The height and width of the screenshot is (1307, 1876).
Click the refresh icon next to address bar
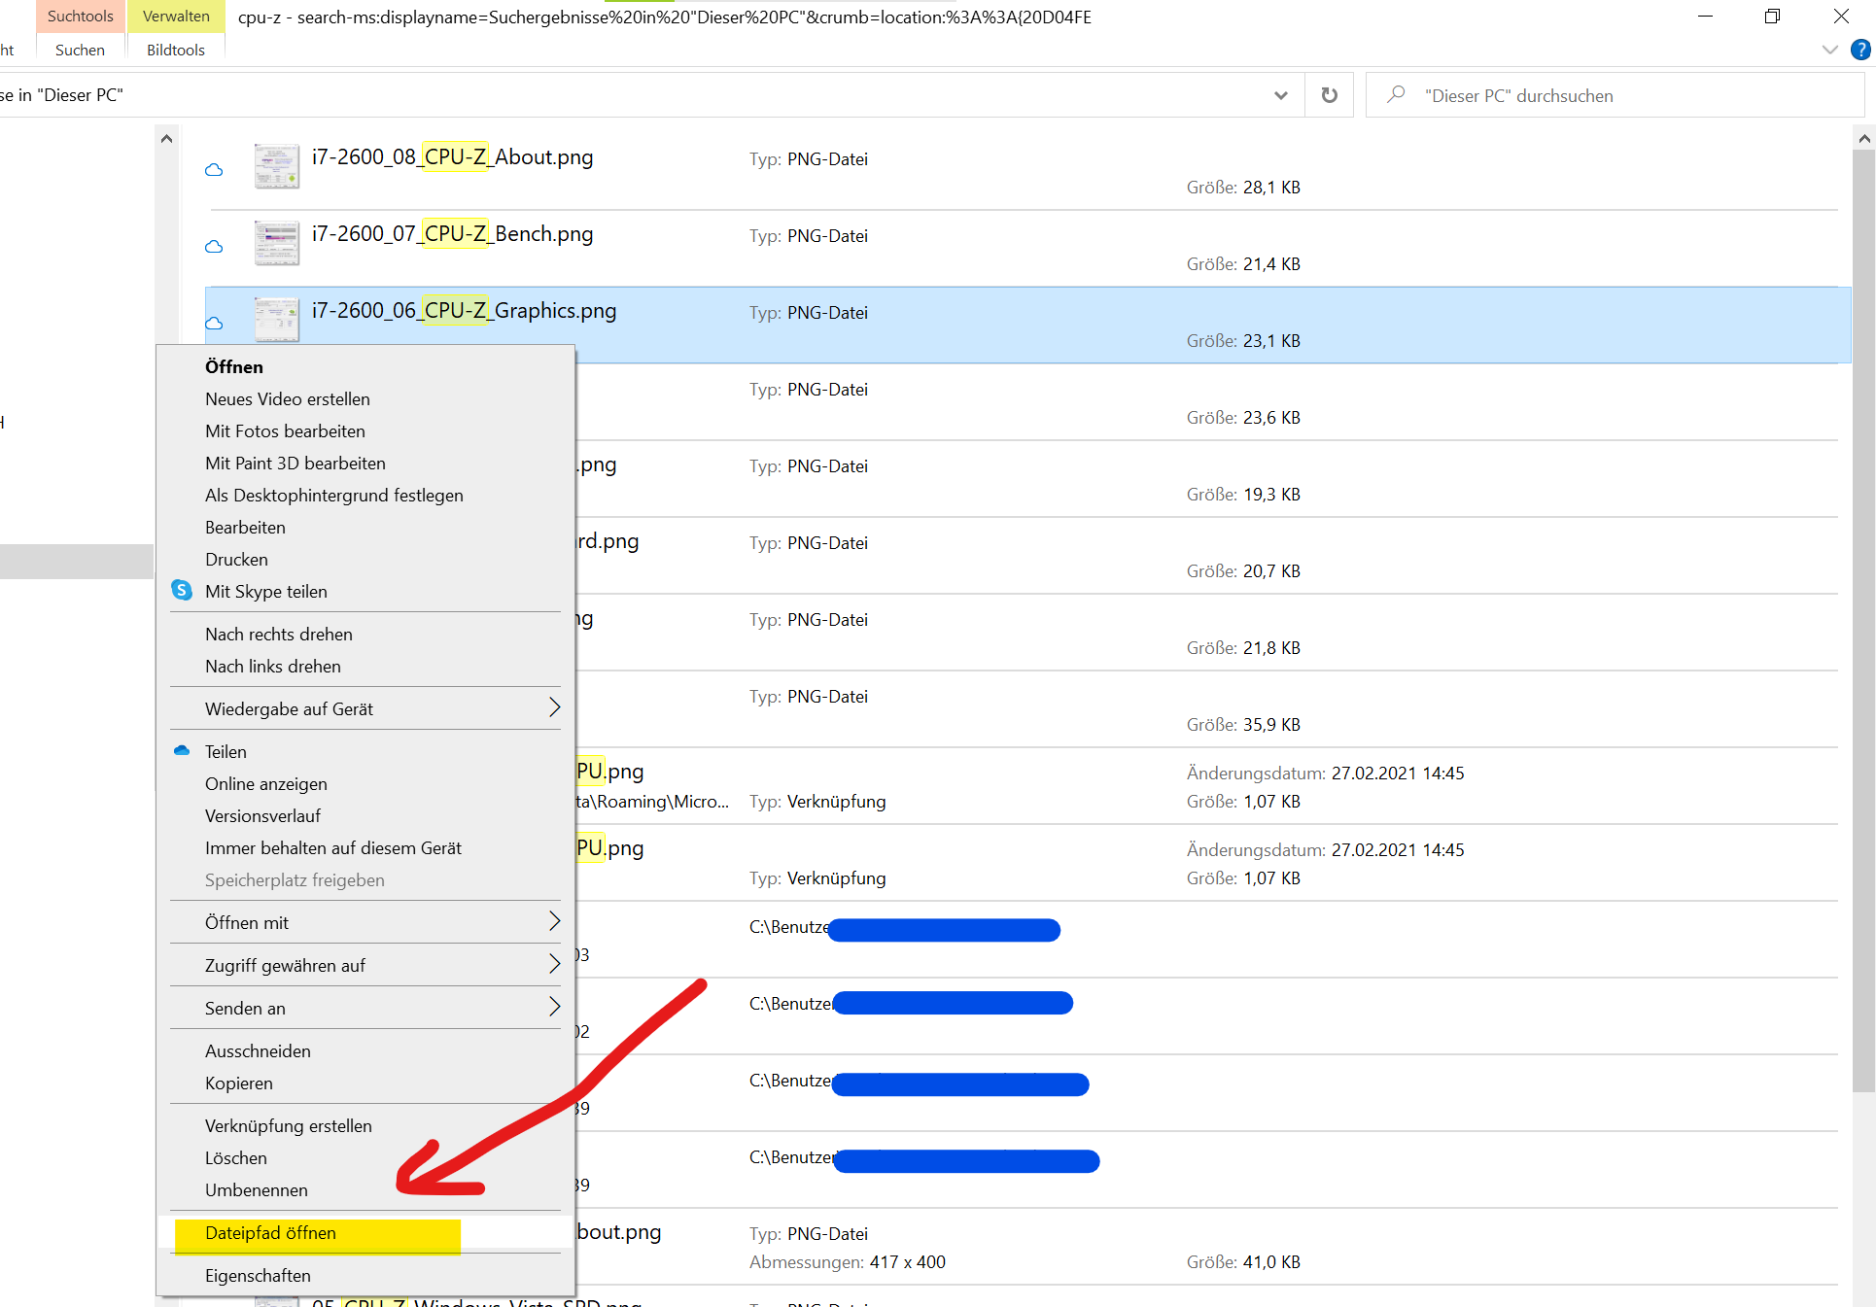[1329, 95]
